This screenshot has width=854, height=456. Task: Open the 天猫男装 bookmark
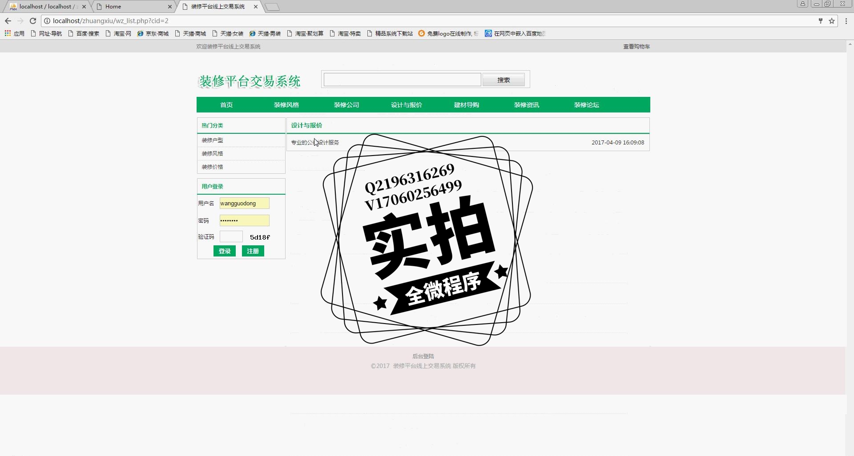[x=265, y=33]
